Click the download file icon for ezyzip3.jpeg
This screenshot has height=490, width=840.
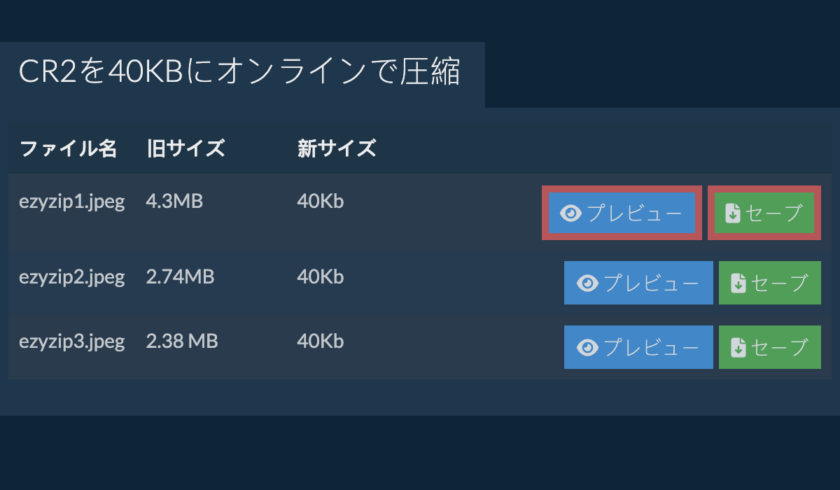[x=738, y=347]
